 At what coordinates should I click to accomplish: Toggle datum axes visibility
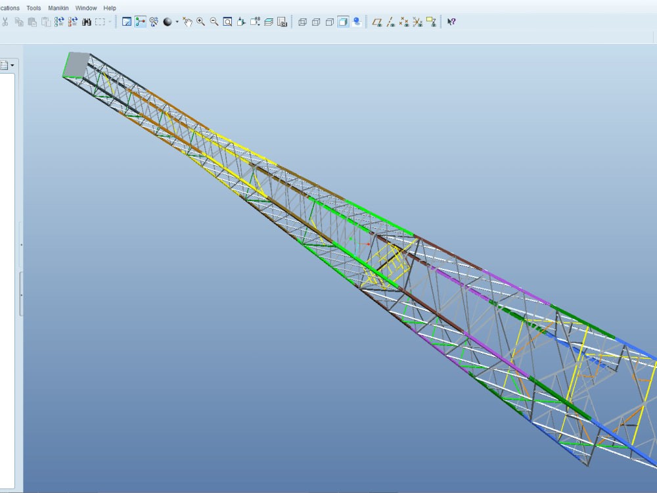click(390, 22)
